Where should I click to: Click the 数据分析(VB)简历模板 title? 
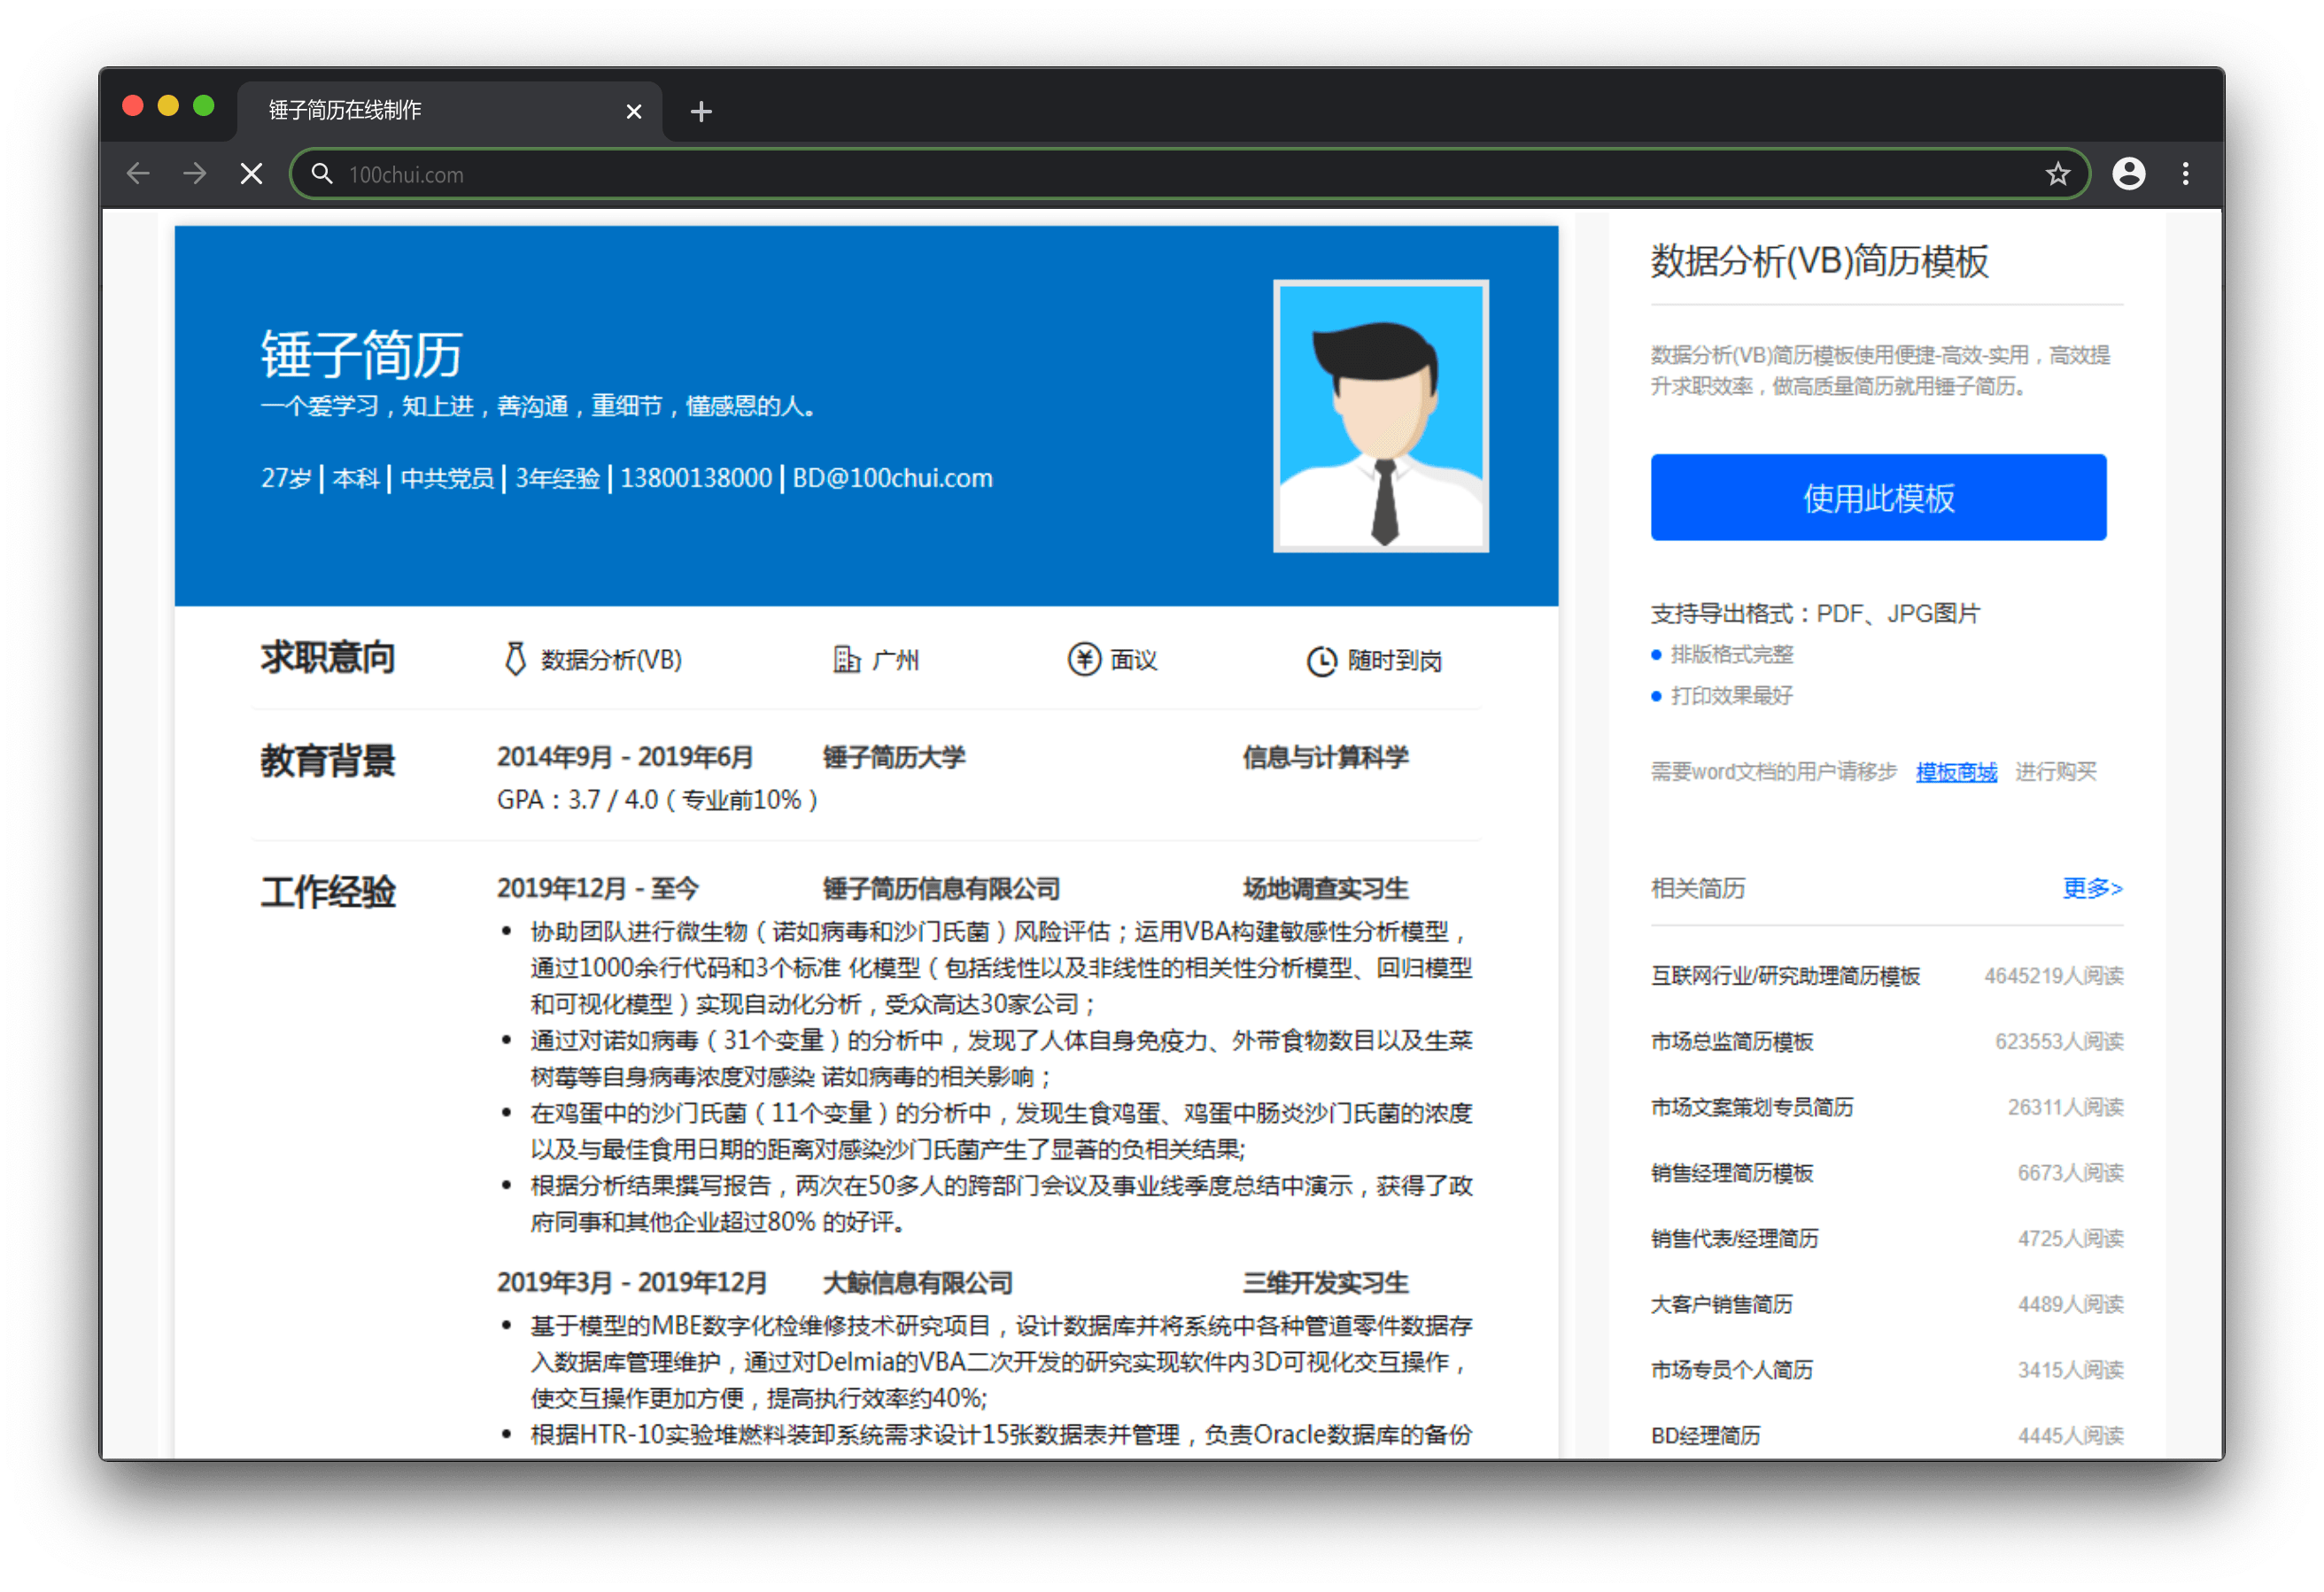(x=1819, y=261)
